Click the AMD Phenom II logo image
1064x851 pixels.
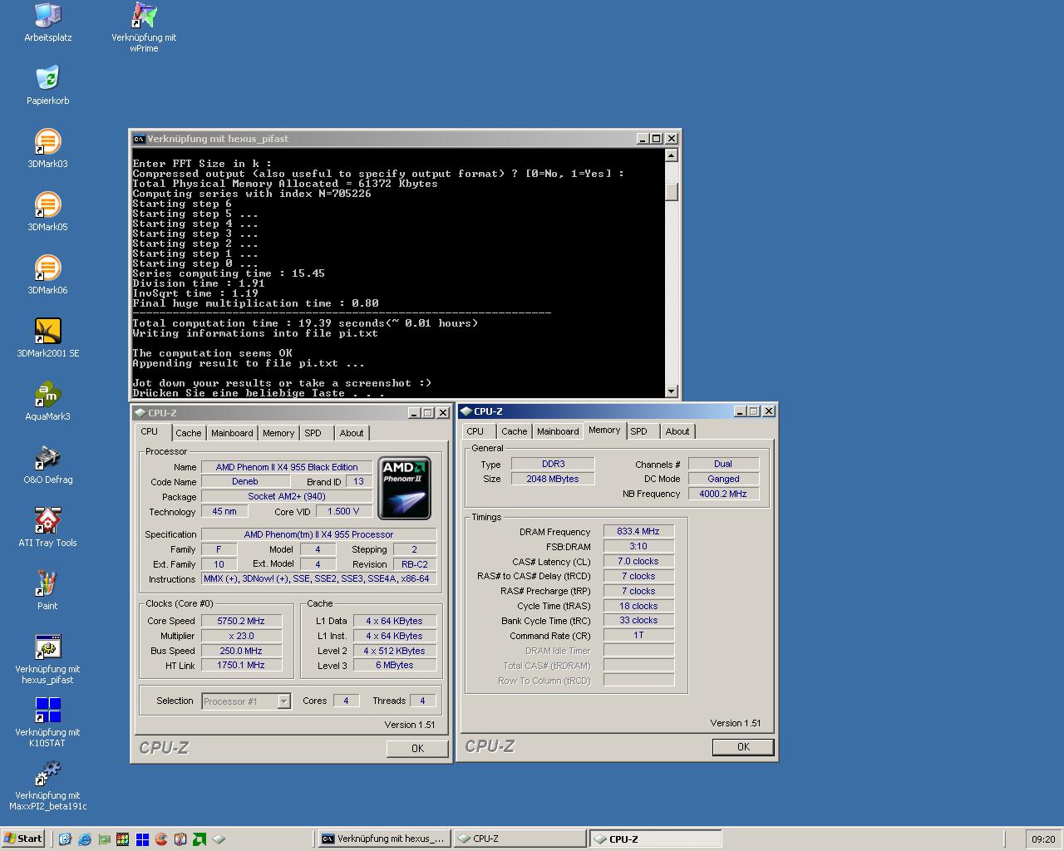[x=405, y=488]
